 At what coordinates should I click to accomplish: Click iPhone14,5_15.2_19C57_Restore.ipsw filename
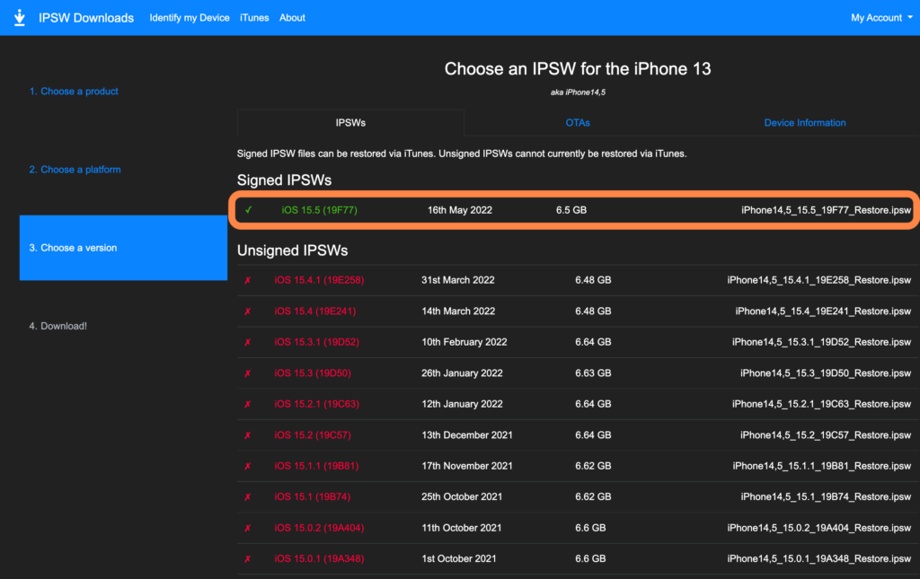[825, 435]
